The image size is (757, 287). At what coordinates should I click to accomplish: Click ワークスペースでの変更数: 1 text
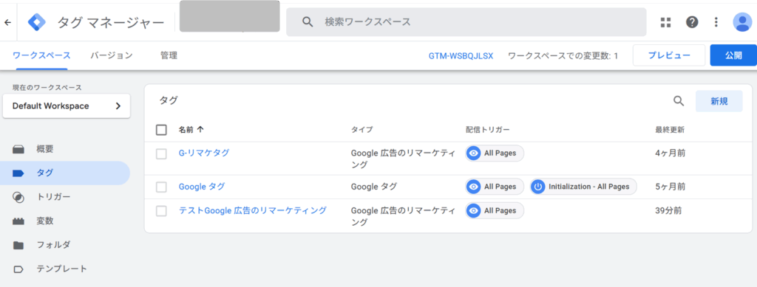(563, 56)
